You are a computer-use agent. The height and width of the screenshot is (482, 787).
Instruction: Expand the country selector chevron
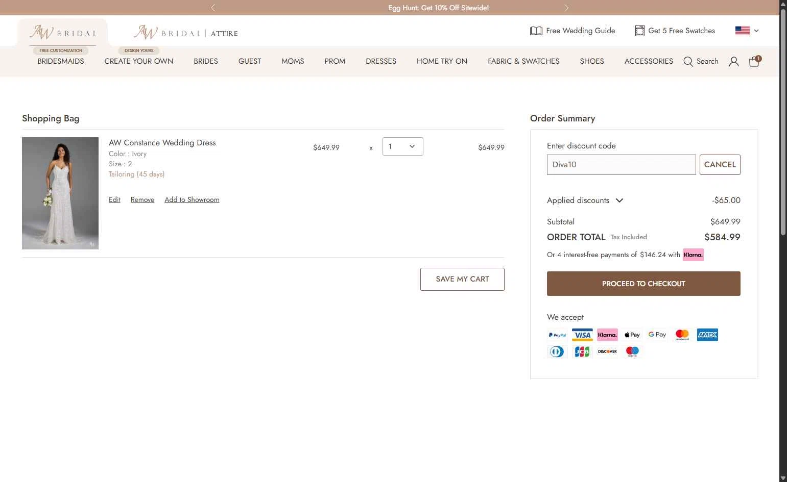tap(756, 31)
